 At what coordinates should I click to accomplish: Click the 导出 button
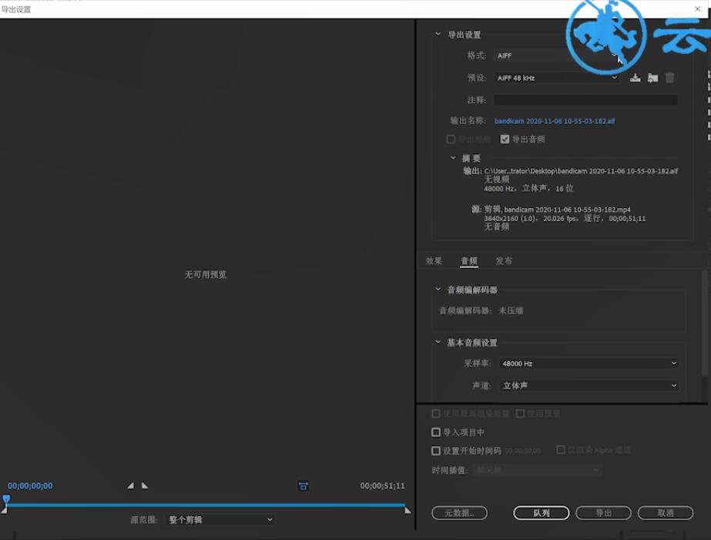tap(603, 513)
